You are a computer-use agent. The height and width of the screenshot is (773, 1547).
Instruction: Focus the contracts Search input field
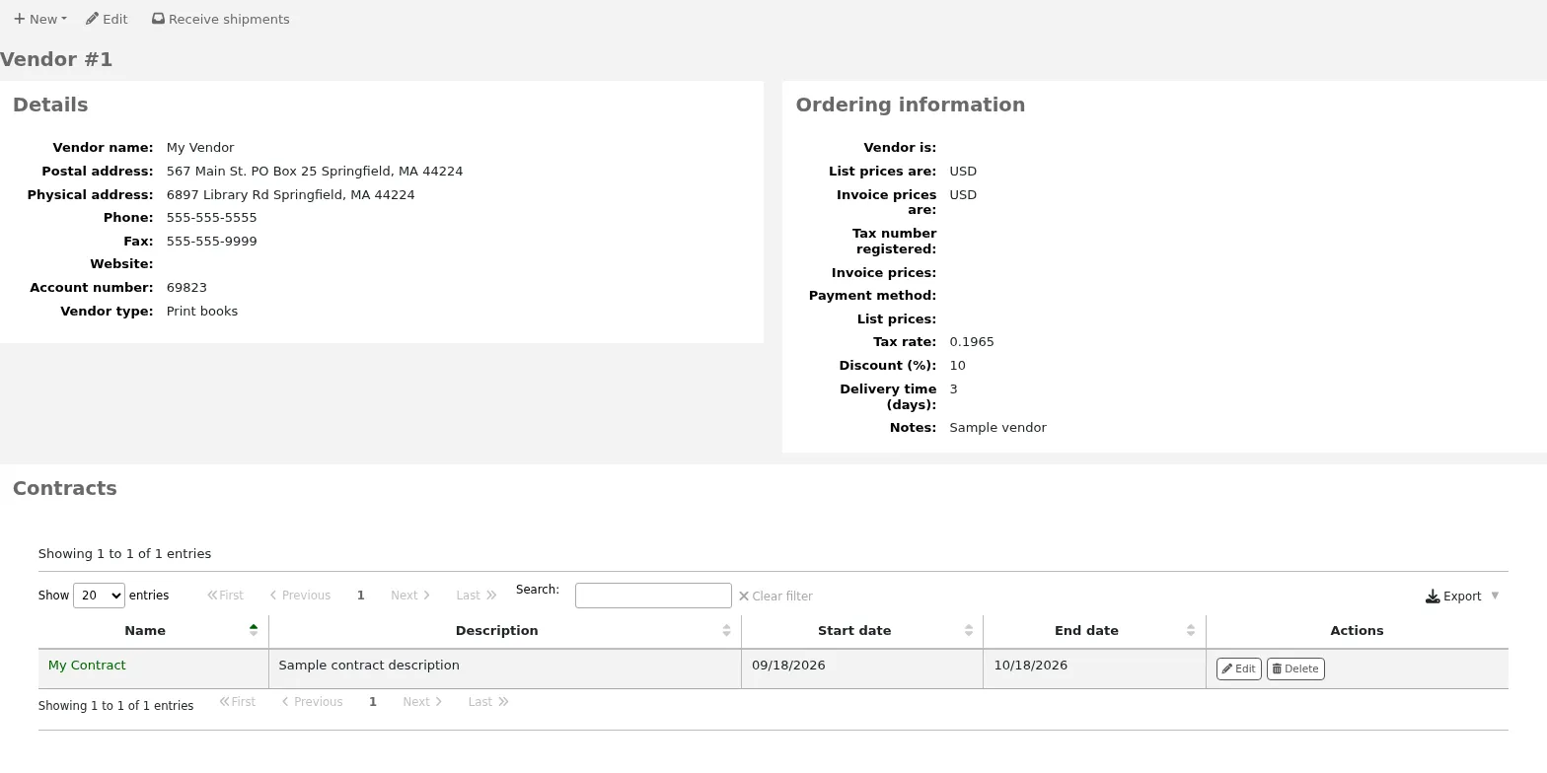click(653, 596)
